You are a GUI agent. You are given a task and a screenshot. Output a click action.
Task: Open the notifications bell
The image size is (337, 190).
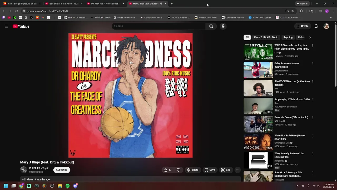click(x=316, y=26)
